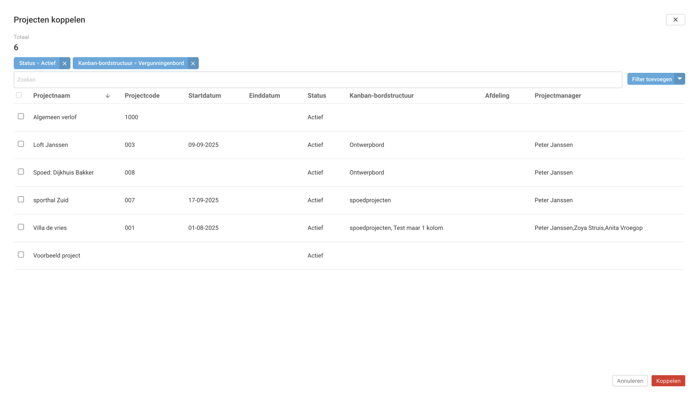Click the sort arrow next to Projectnaam
The image size is (696, 396).
point(107,96)
